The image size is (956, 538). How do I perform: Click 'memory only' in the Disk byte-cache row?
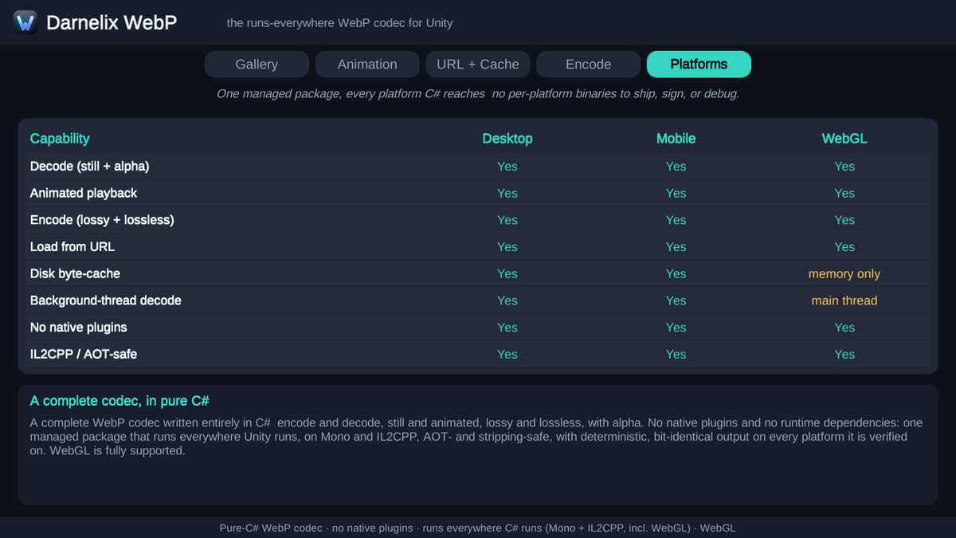click(844, 273)
